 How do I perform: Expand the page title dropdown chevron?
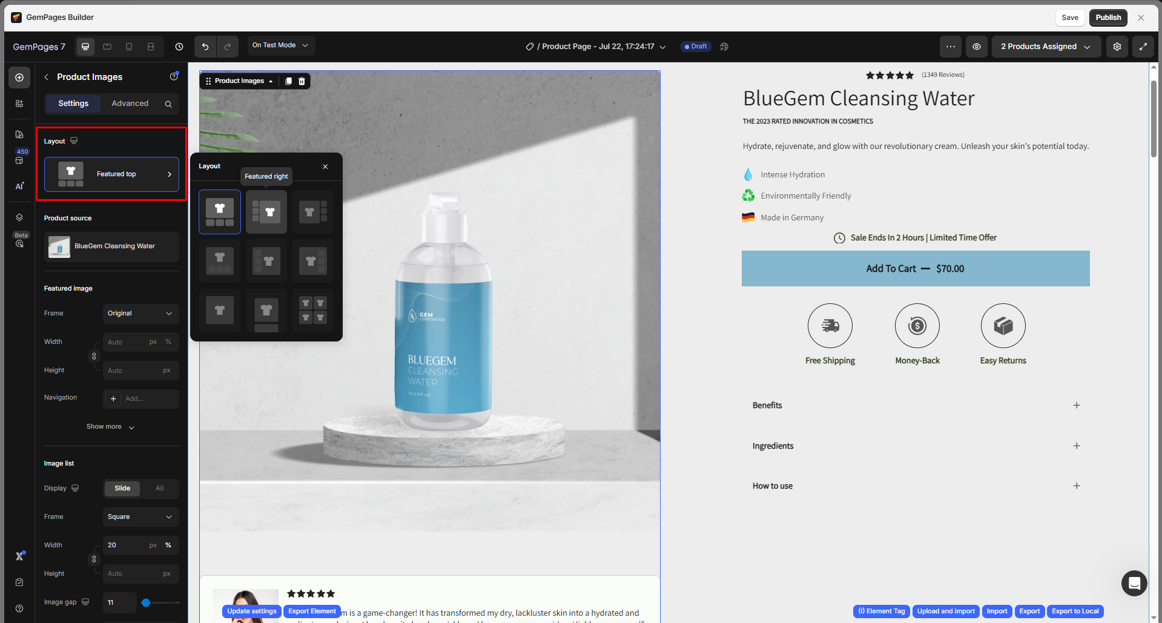[663, 47]
